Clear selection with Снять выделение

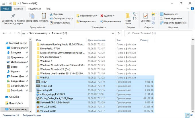coord(171,19)
